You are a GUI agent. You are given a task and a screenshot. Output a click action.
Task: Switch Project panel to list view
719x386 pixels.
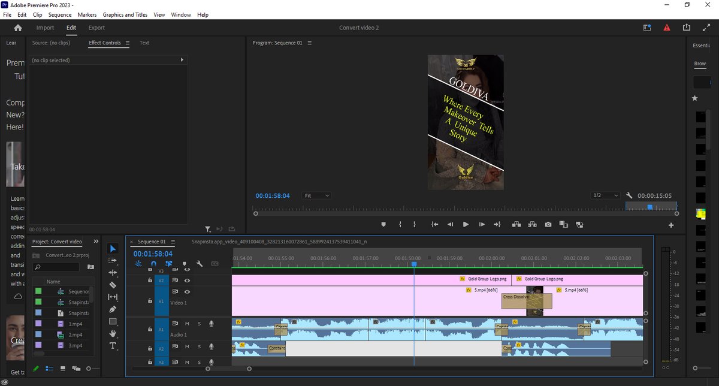[x=49, y=368]
